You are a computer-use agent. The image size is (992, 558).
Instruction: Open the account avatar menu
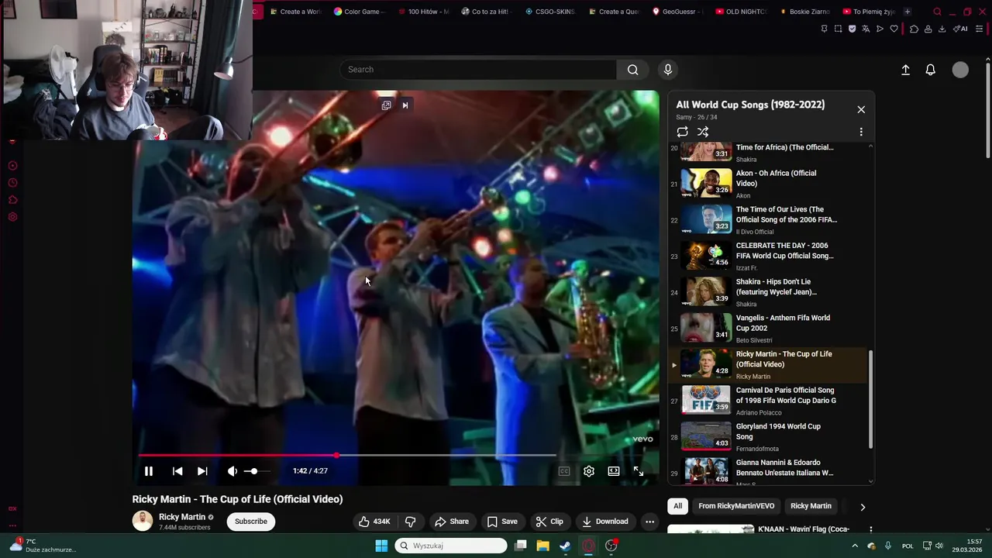pos(960,70)
